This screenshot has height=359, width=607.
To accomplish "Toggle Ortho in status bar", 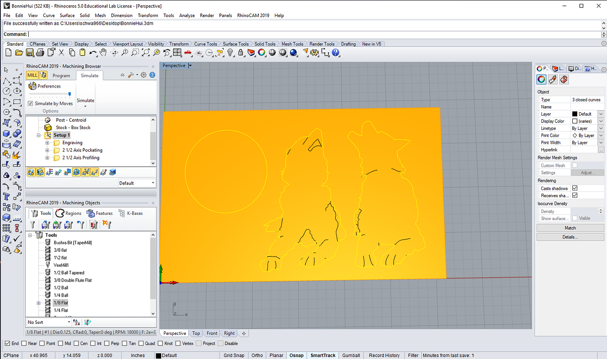I will click(257, 355).
